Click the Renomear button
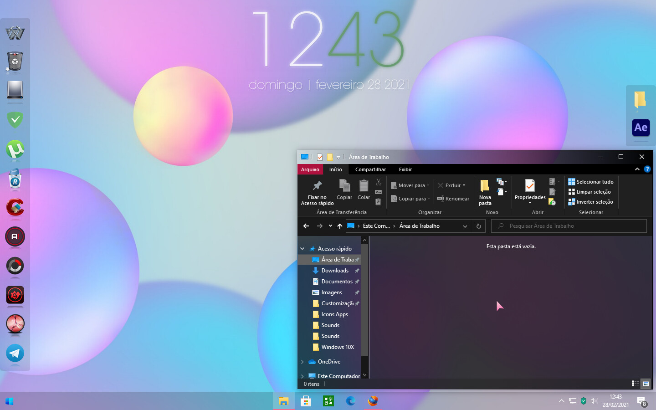The image size is (656, 410). point(453,199)
